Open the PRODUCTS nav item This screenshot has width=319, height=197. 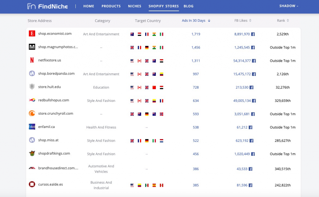(x=111, y=6)
